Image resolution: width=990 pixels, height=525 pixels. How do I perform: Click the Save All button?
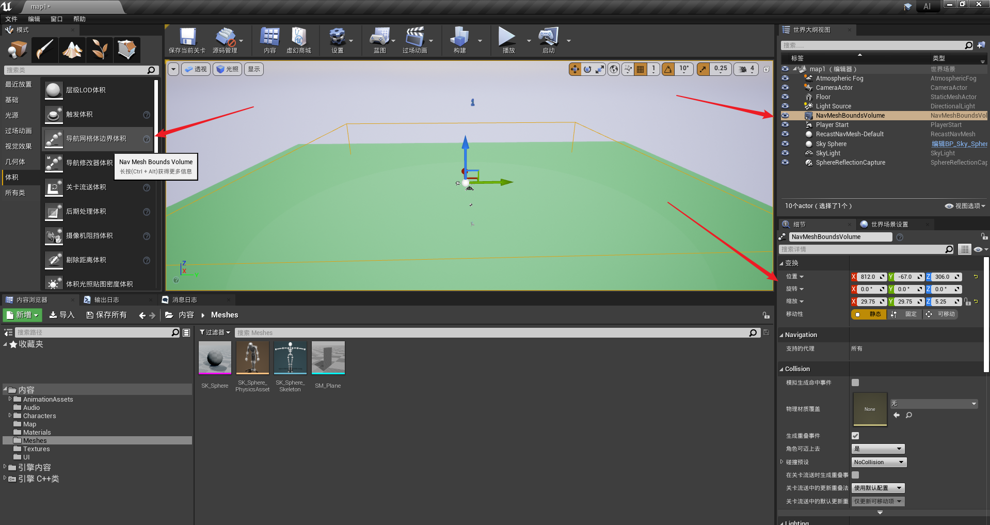pos(106,315)
